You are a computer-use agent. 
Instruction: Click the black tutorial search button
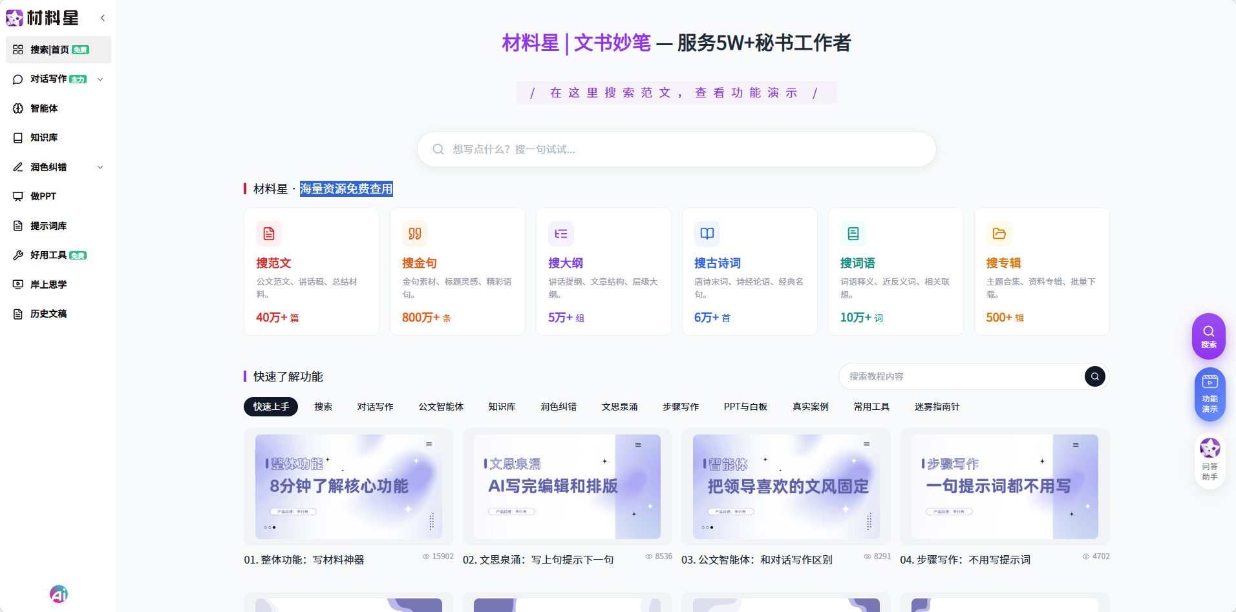click(x=1095, y=376)
